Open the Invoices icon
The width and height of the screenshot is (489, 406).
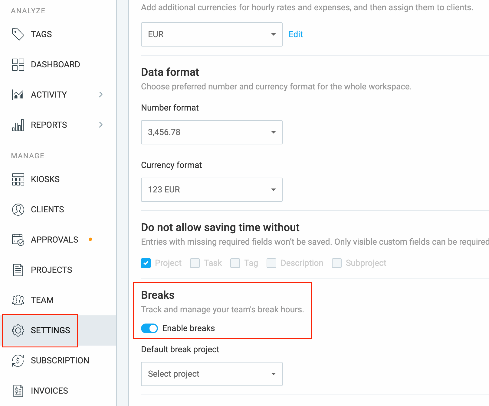pos(18,391)
